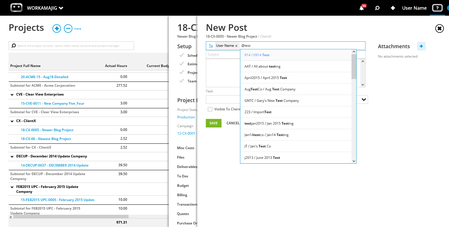
Task: Open project 18-CX-0005 - Newer Blog Project
Action: tap(47, 130)
